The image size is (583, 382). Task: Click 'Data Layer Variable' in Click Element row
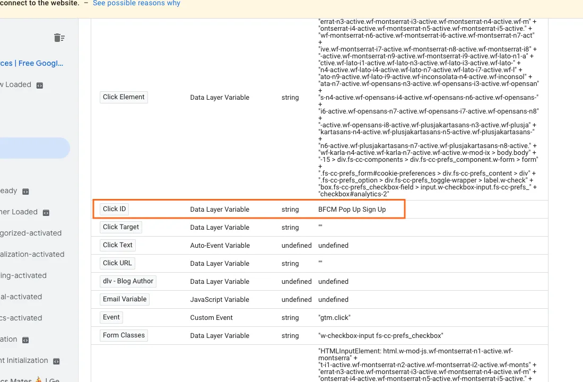point(220,98)
